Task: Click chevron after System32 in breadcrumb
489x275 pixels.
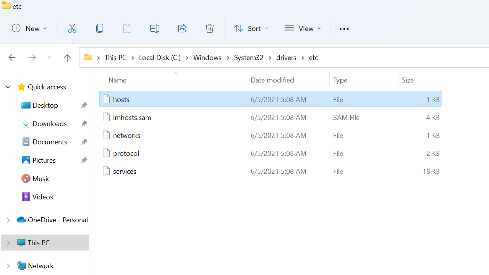Action: click(x=270, y=58)
